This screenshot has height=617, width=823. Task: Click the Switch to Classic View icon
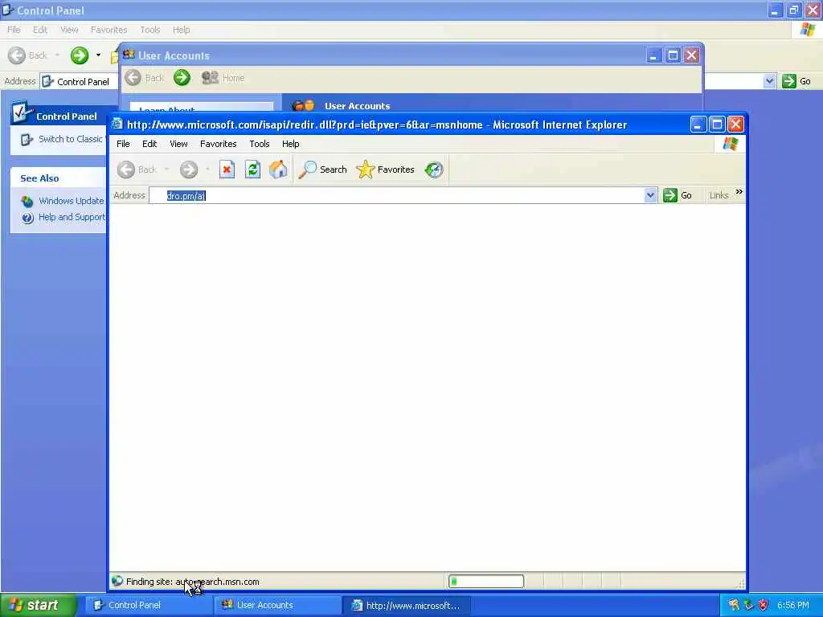pyautogui.click(x=27, y=140)
